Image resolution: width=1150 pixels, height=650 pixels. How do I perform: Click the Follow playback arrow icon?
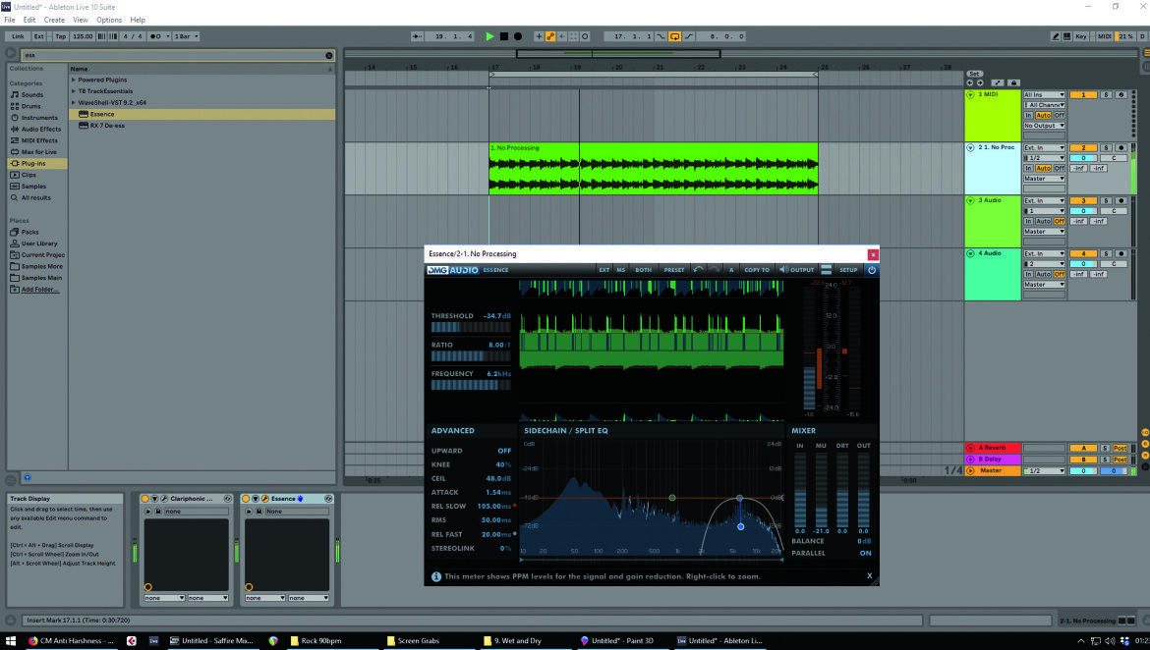[x=418, y=36]
